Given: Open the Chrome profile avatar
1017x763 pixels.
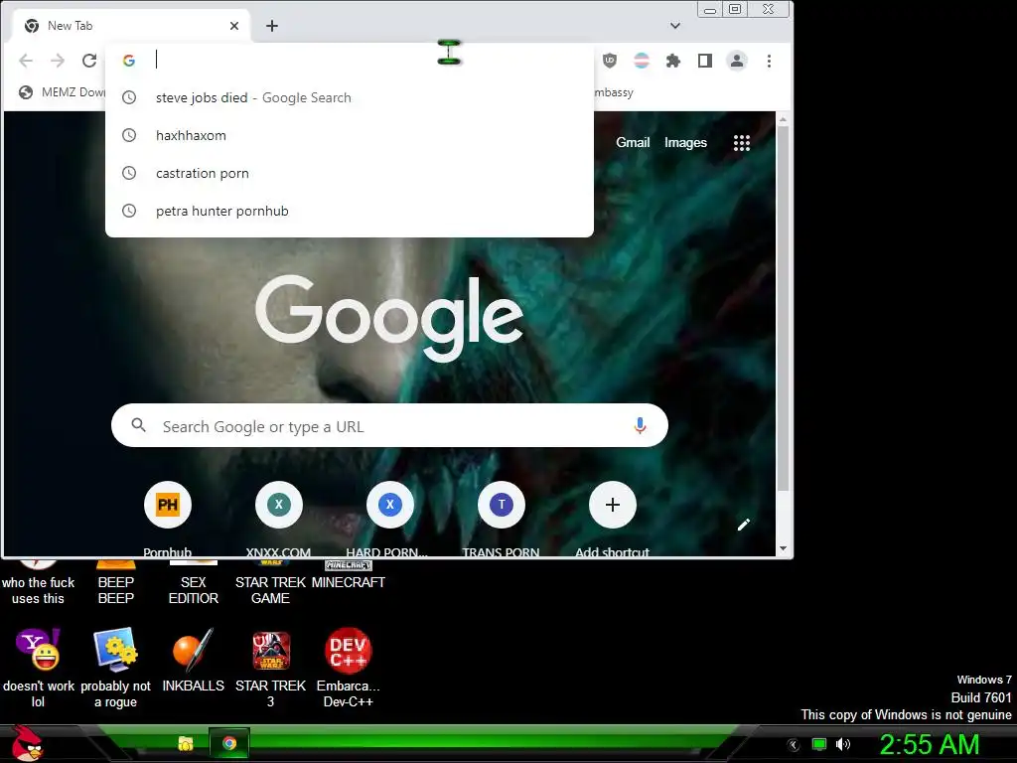Looking at the screenshot, I should coord(737,61).
